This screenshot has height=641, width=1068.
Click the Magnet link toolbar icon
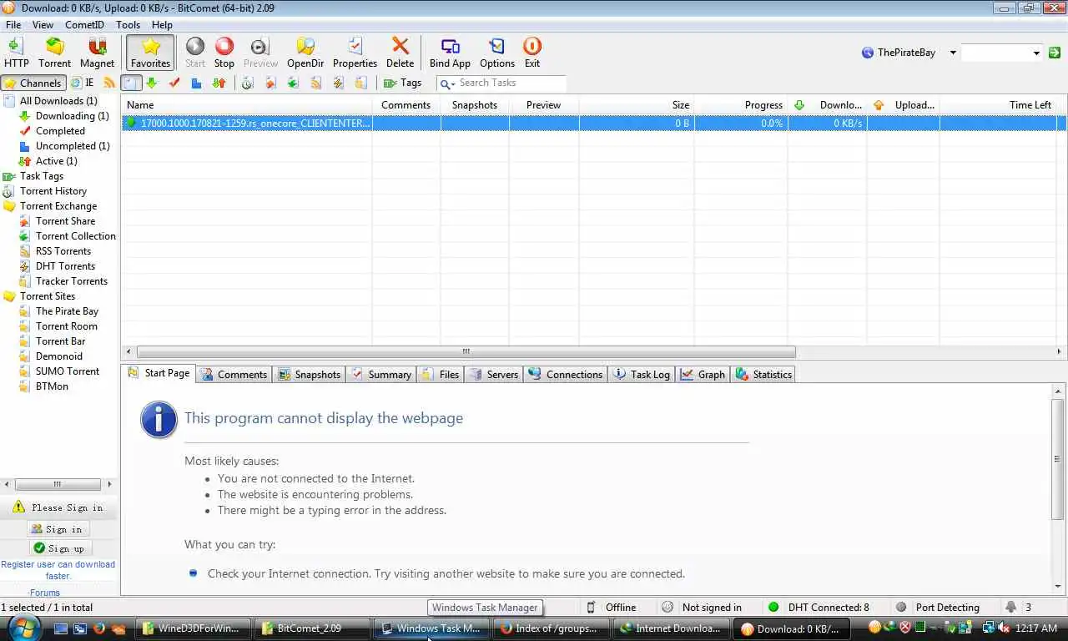[x=97, y=52]
